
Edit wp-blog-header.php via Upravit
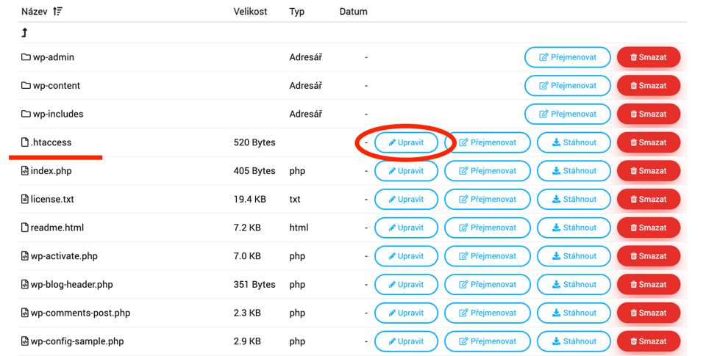tap(406, 285)
